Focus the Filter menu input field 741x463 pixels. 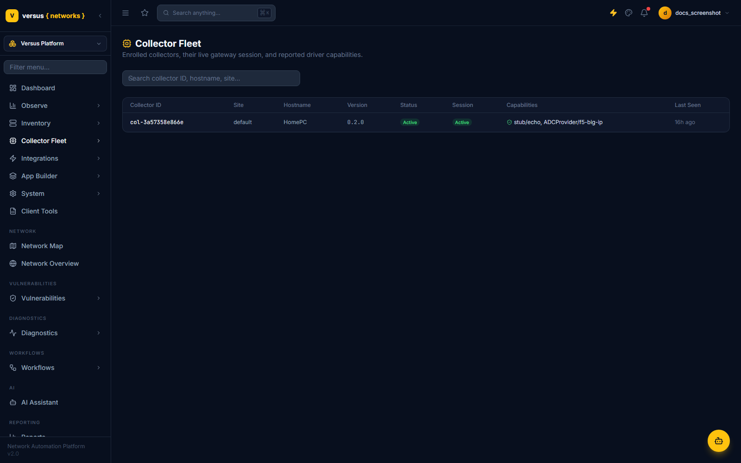[x=55, y=67]
